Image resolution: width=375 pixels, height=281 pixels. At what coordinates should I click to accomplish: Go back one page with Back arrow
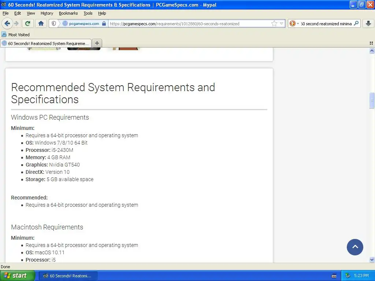[x=7, y=23]
